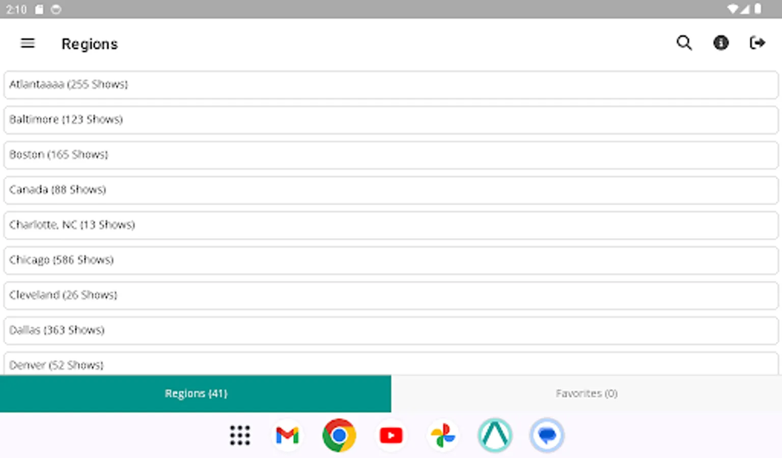Switch to the Favorites tab

click(586, 393)
